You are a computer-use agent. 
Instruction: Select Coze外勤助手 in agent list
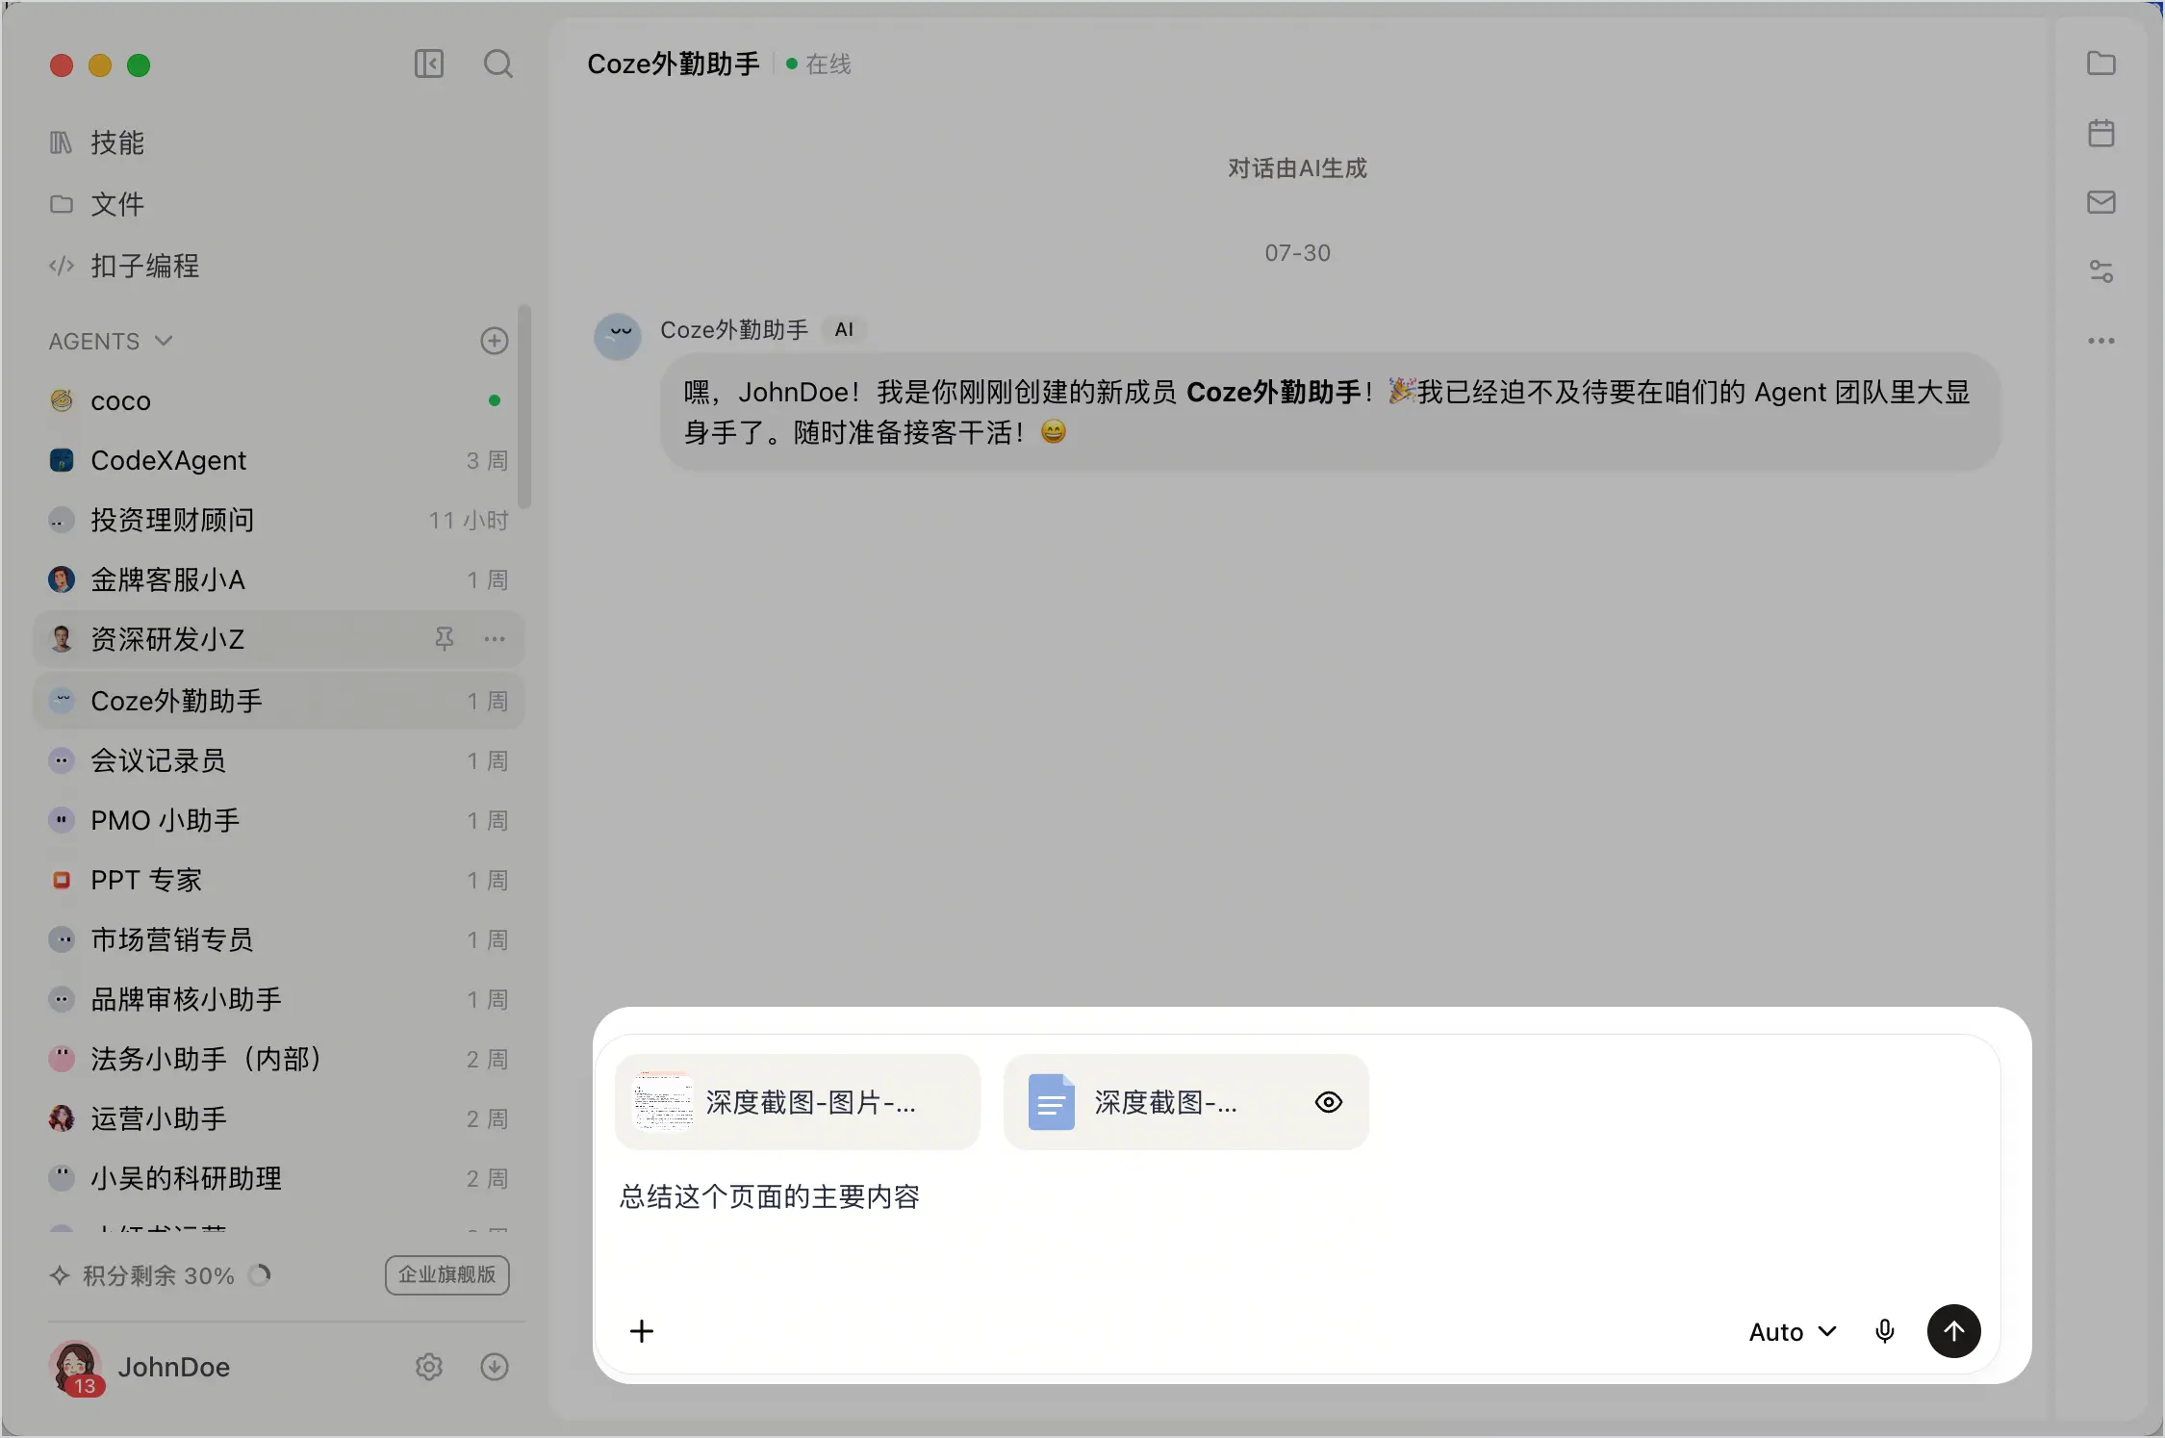coord(278,701)
